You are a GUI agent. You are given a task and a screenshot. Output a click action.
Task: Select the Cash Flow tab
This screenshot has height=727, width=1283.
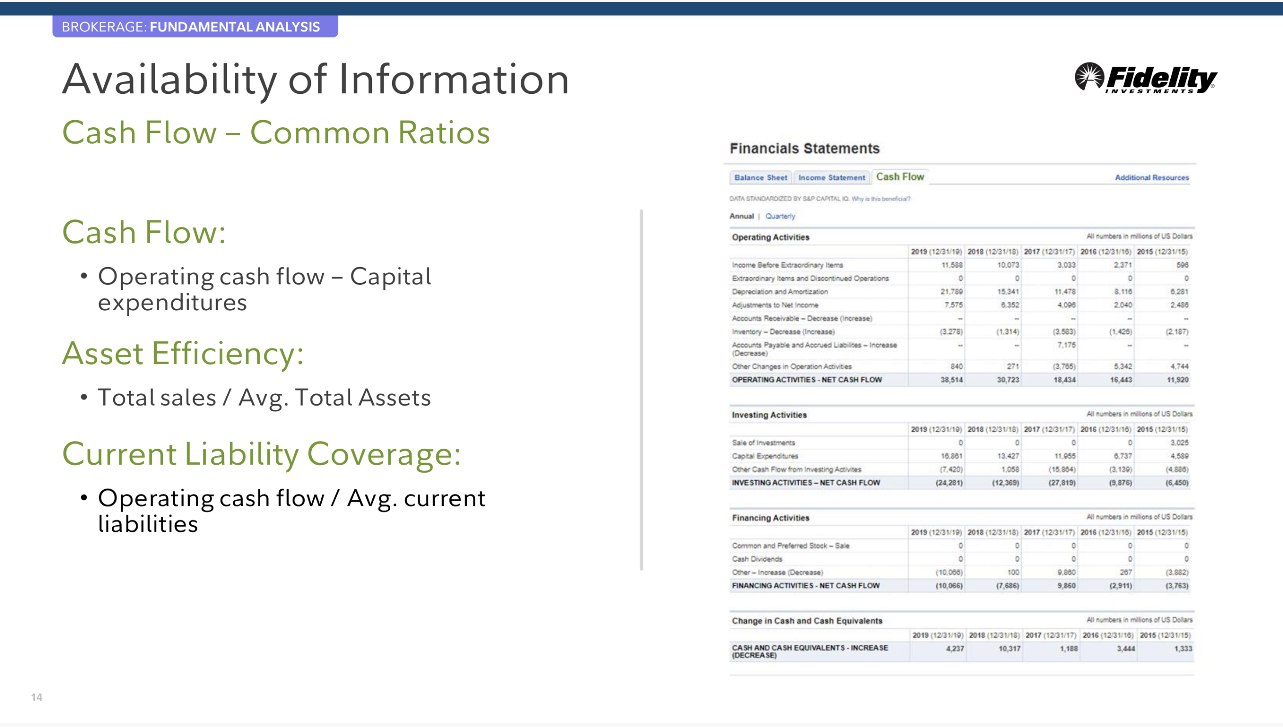click(x=899, y=177)
